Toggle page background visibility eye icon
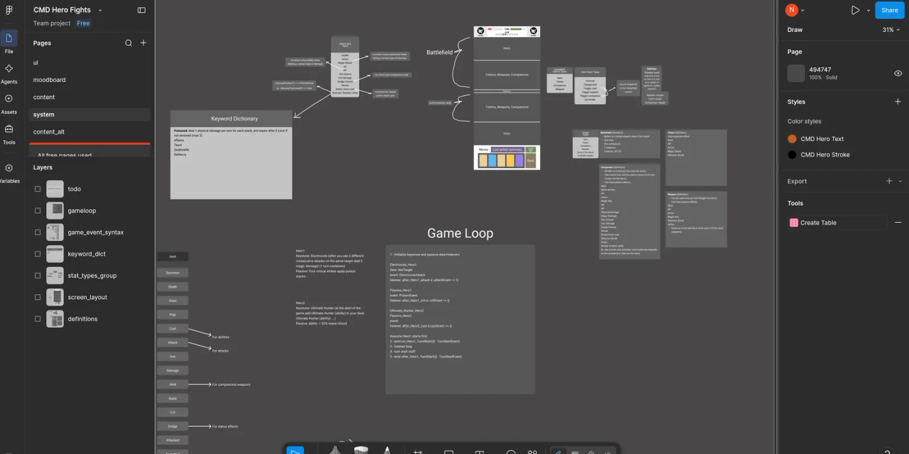 [x=898, y=73]
